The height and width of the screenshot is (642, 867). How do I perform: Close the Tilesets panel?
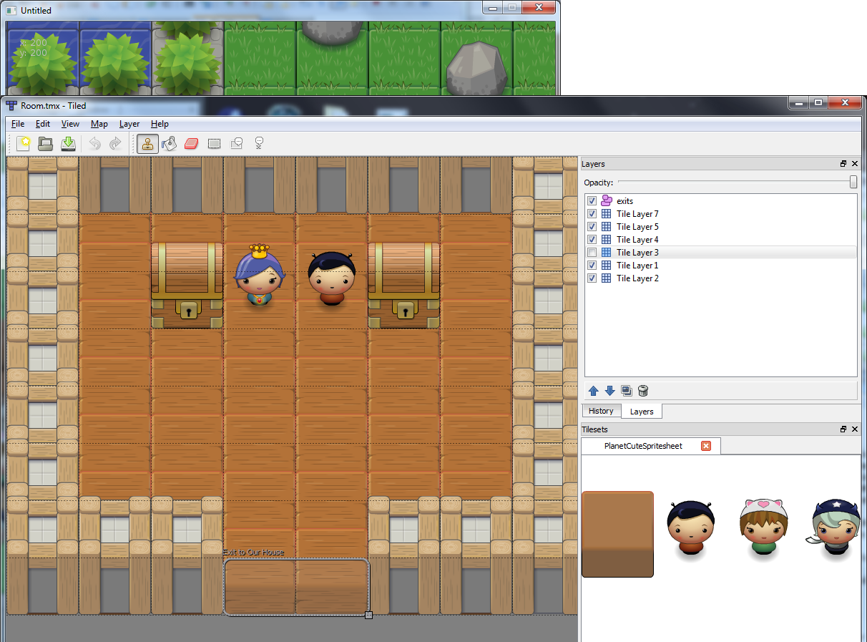click(855, 429)
